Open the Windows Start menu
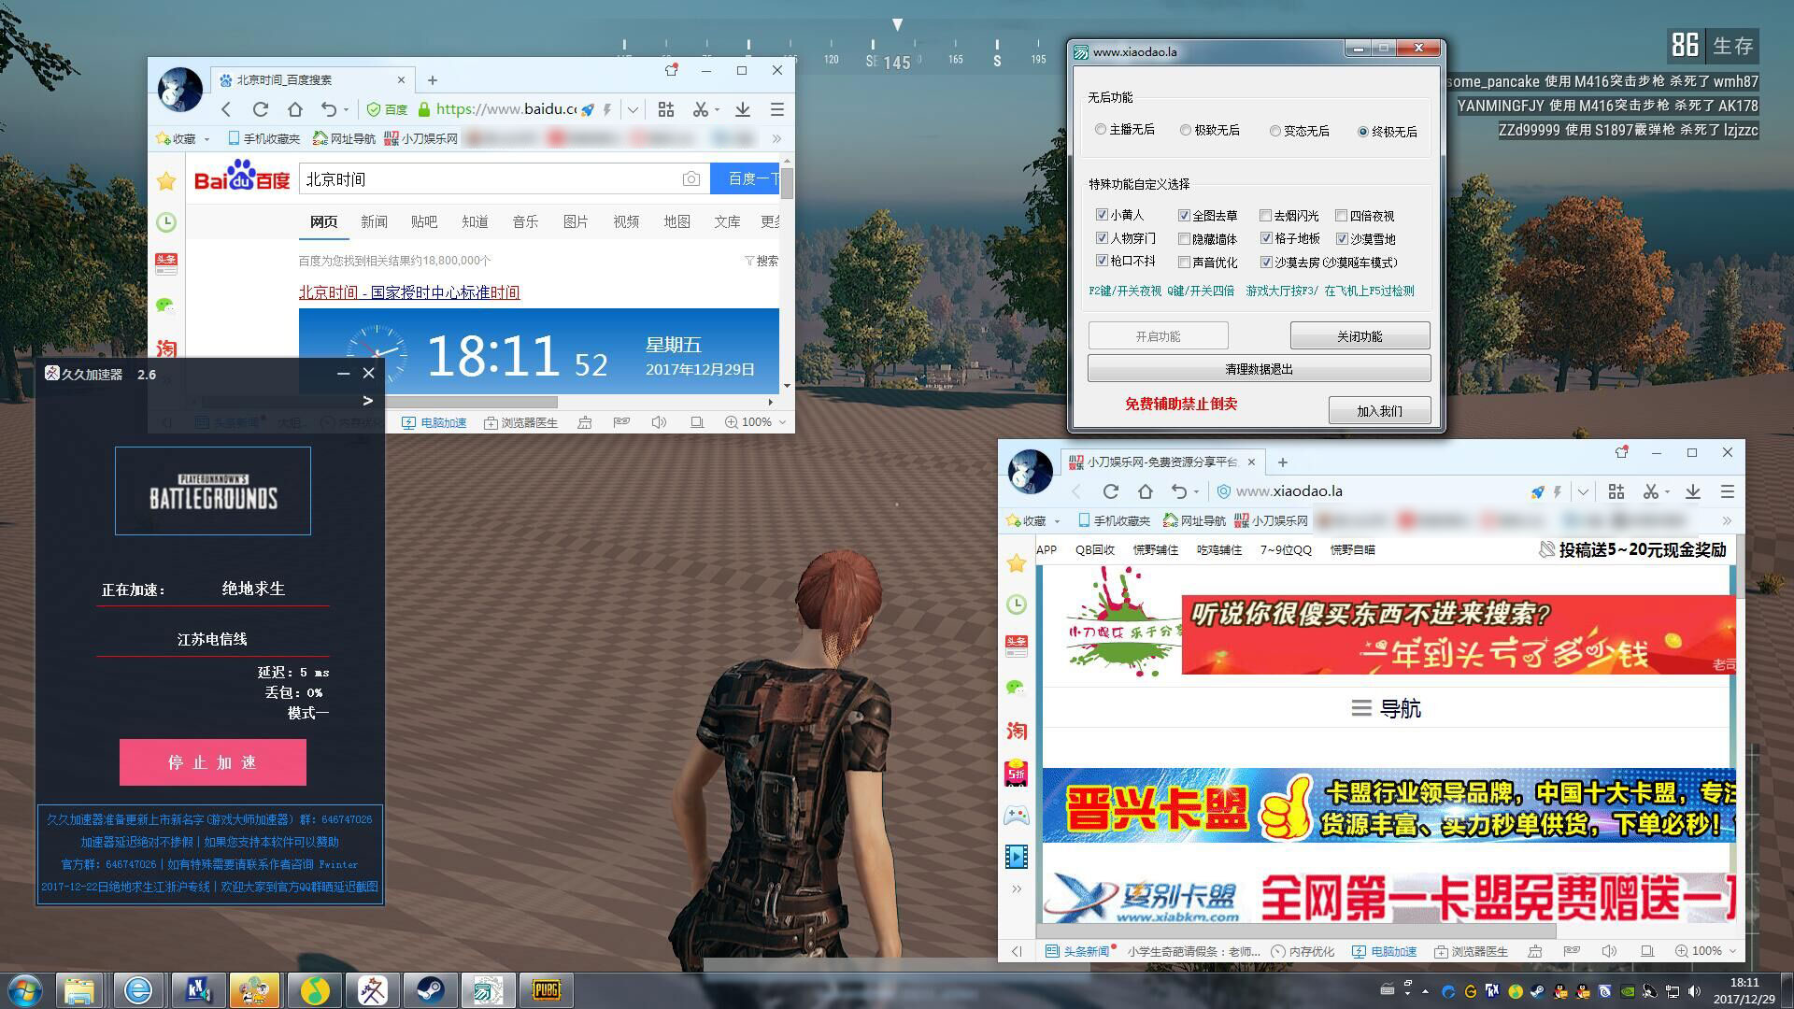Screen dimensions: 1794x1009 [25, 989]
